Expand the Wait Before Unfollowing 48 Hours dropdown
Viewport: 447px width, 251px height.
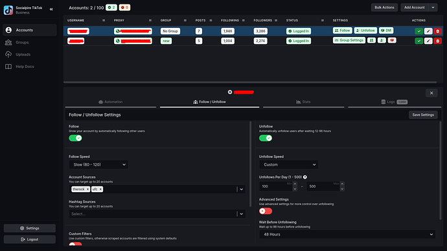point(347,234)
